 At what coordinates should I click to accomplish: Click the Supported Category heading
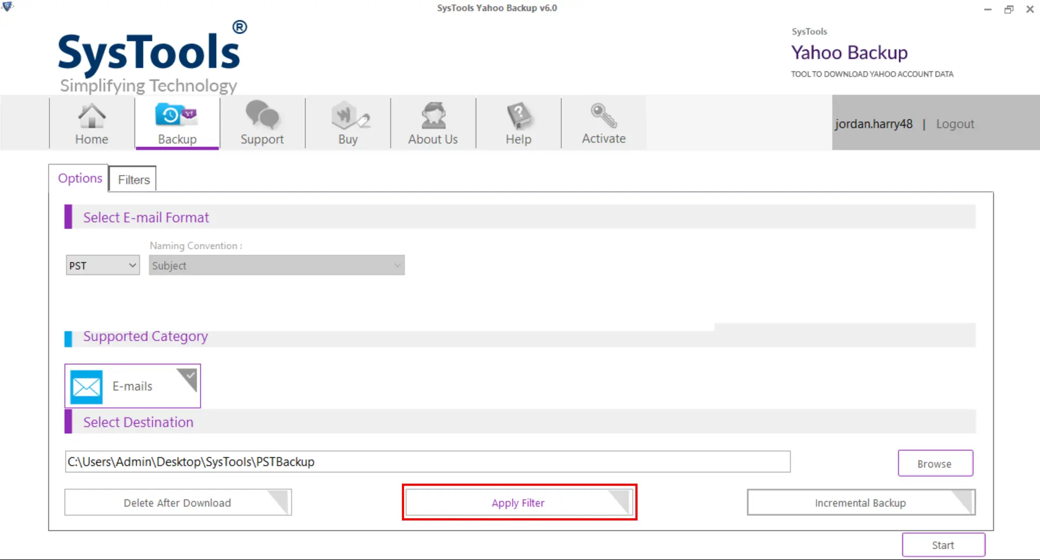click(x=145, y=337)
